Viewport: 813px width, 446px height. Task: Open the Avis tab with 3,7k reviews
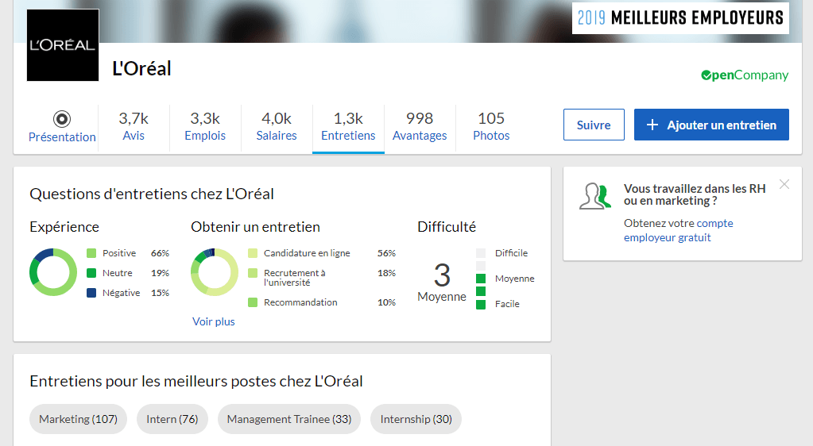point(134,126)
